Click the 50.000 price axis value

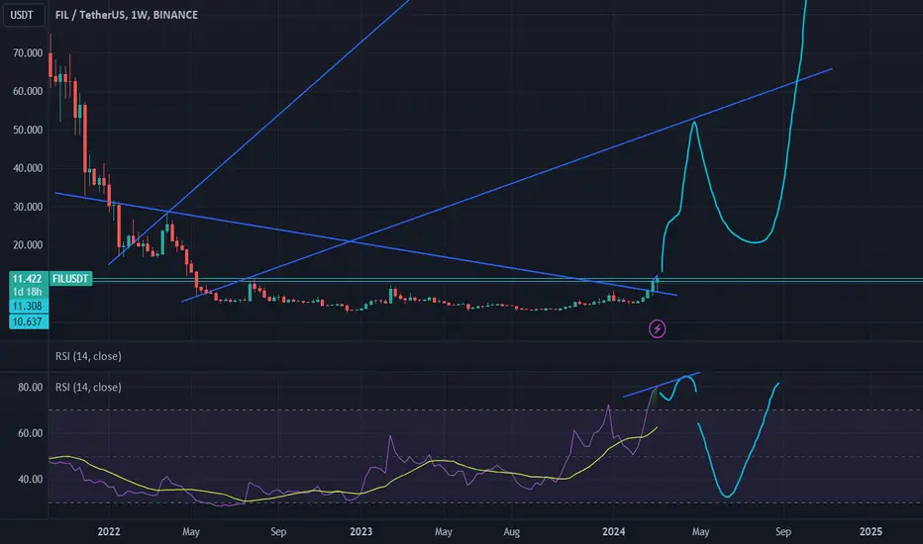[x=28, y=130]
